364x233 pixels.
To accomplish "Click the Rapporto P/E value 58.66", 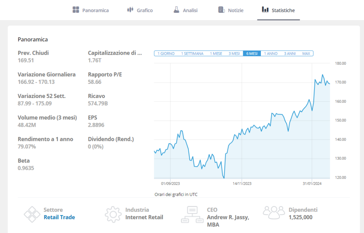I will [95, 82].
